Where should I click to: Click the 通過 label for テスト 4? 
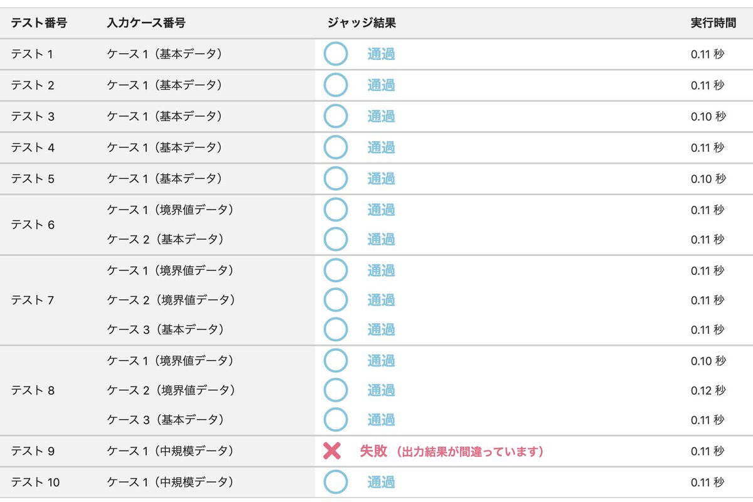[x=382, y=147]
